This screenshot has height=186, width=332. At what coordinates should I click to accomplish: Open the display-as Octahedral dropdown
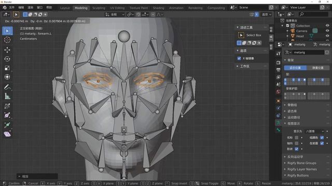click(x=314, y=131)
